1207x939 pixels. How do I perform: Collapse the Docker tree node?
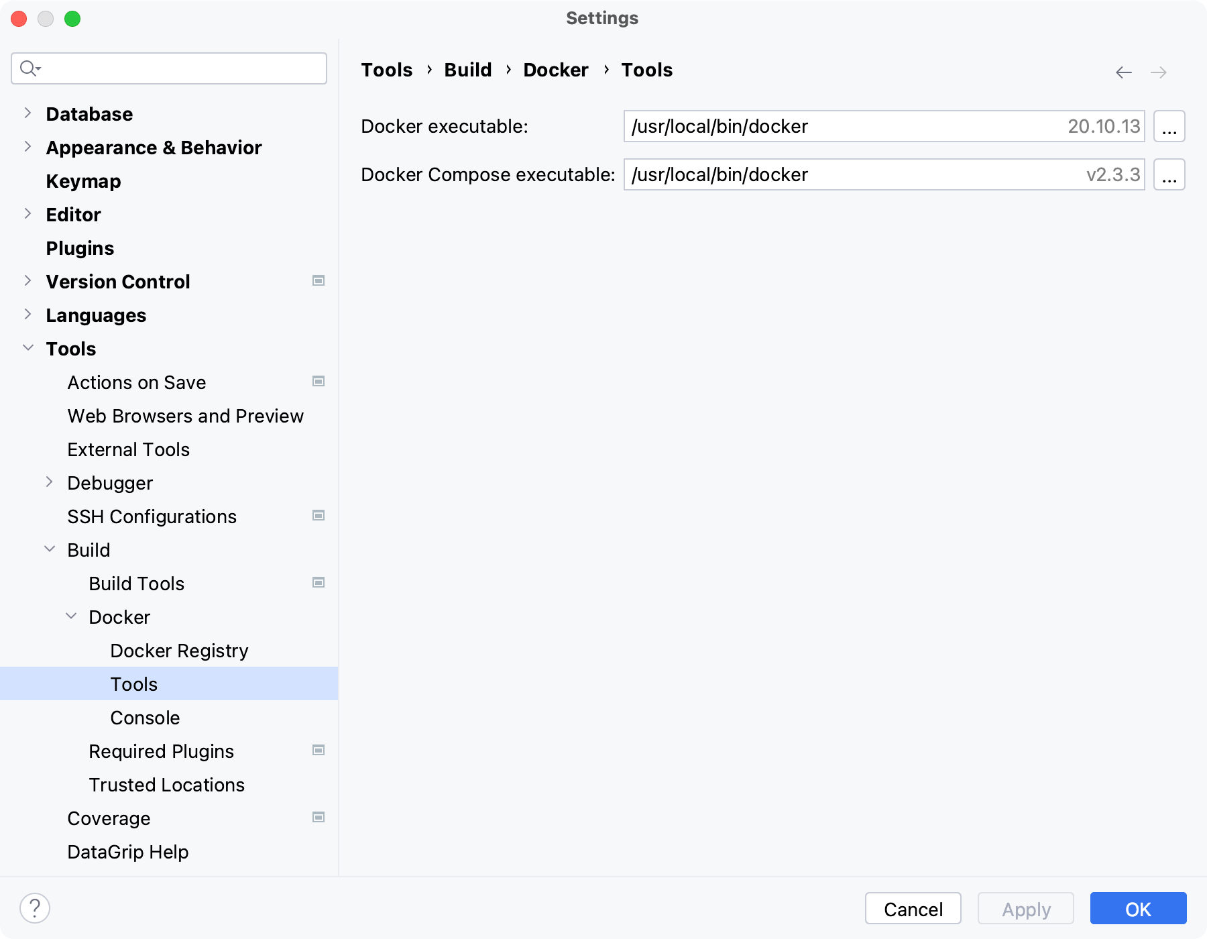(71, 616)
